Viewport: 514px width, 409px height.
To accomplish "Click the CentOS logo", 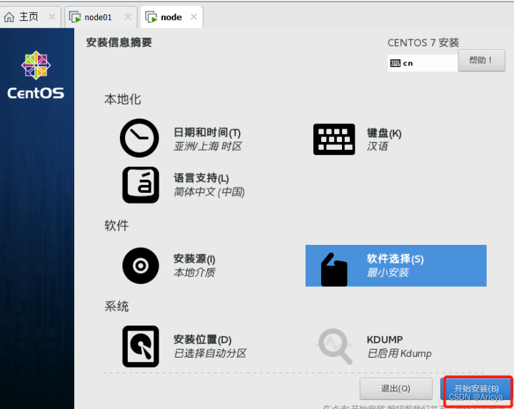I will click(36, 75).
